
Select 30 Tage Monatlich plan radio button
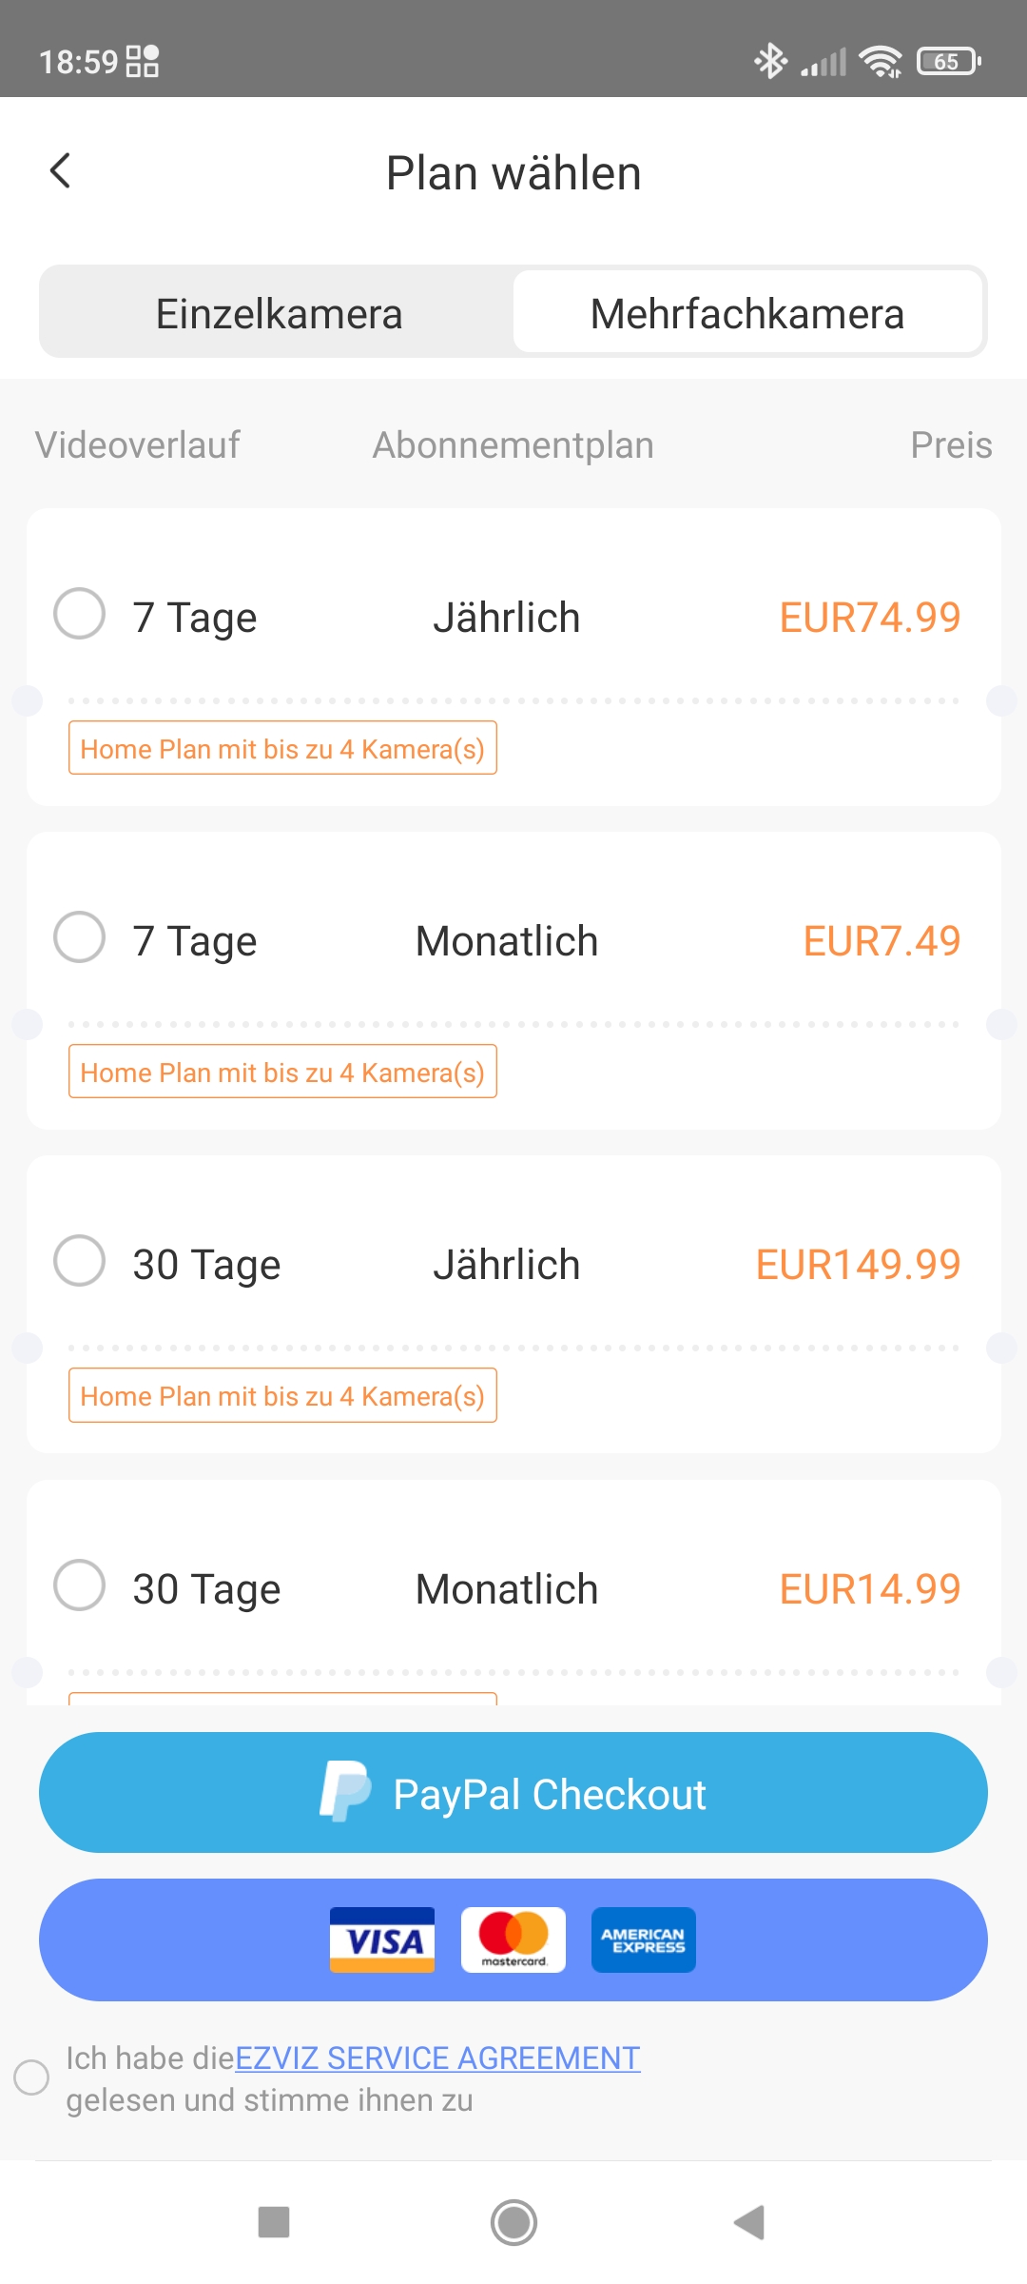tap(80, 1585)
